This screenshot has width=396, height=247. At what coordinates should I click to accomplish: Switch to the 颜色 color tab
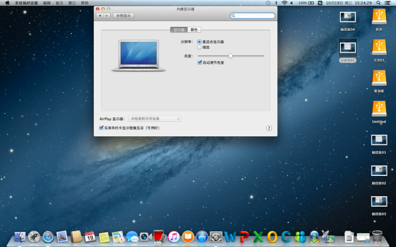pyautogui.click(x=194, y=30)
